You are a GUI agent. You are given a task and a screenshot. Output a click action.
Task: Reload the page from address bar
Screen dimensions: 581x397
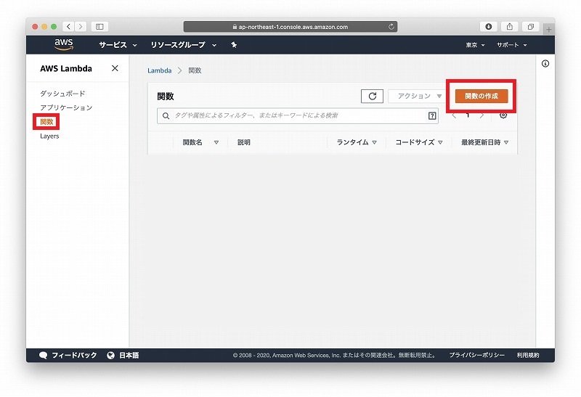point(391,27)
